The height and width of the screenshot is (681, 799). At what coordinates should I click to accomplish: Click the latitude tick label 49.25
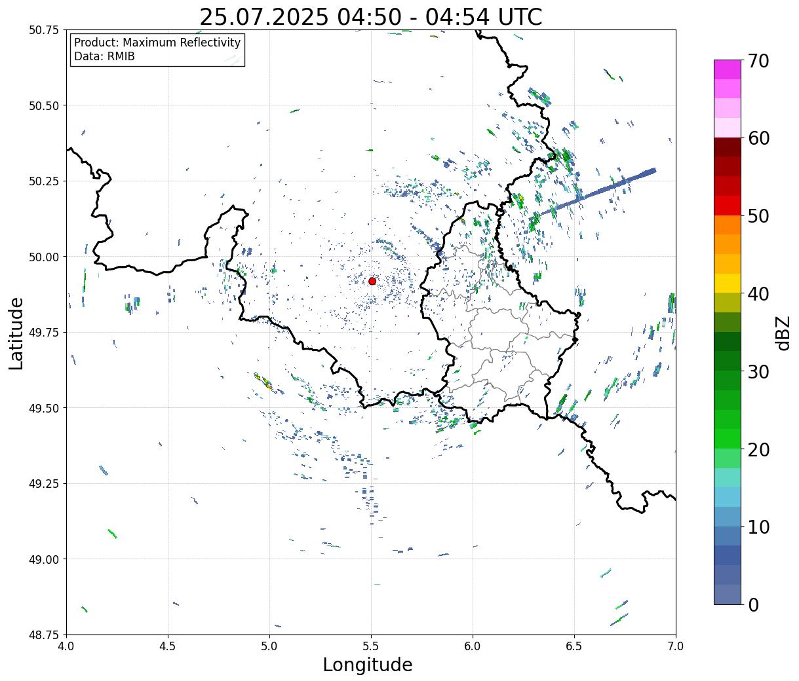(44, 484)
